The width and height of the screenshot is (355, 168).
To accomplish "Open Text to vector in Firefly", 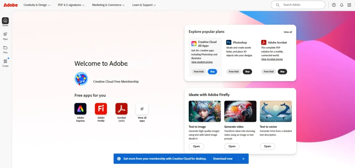I will (x=267, y=146).
